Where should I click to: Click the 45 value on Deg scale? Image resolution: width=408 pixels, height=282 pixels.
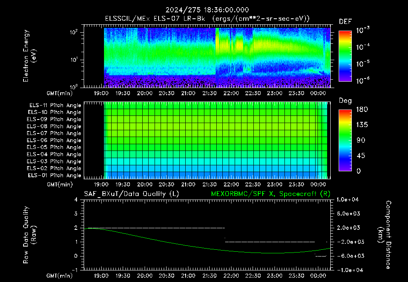click(361, 156)
